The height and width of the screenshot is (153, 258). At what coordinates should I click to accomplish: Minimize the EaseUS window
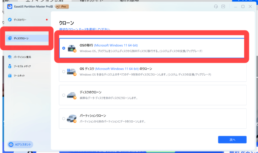236,7
